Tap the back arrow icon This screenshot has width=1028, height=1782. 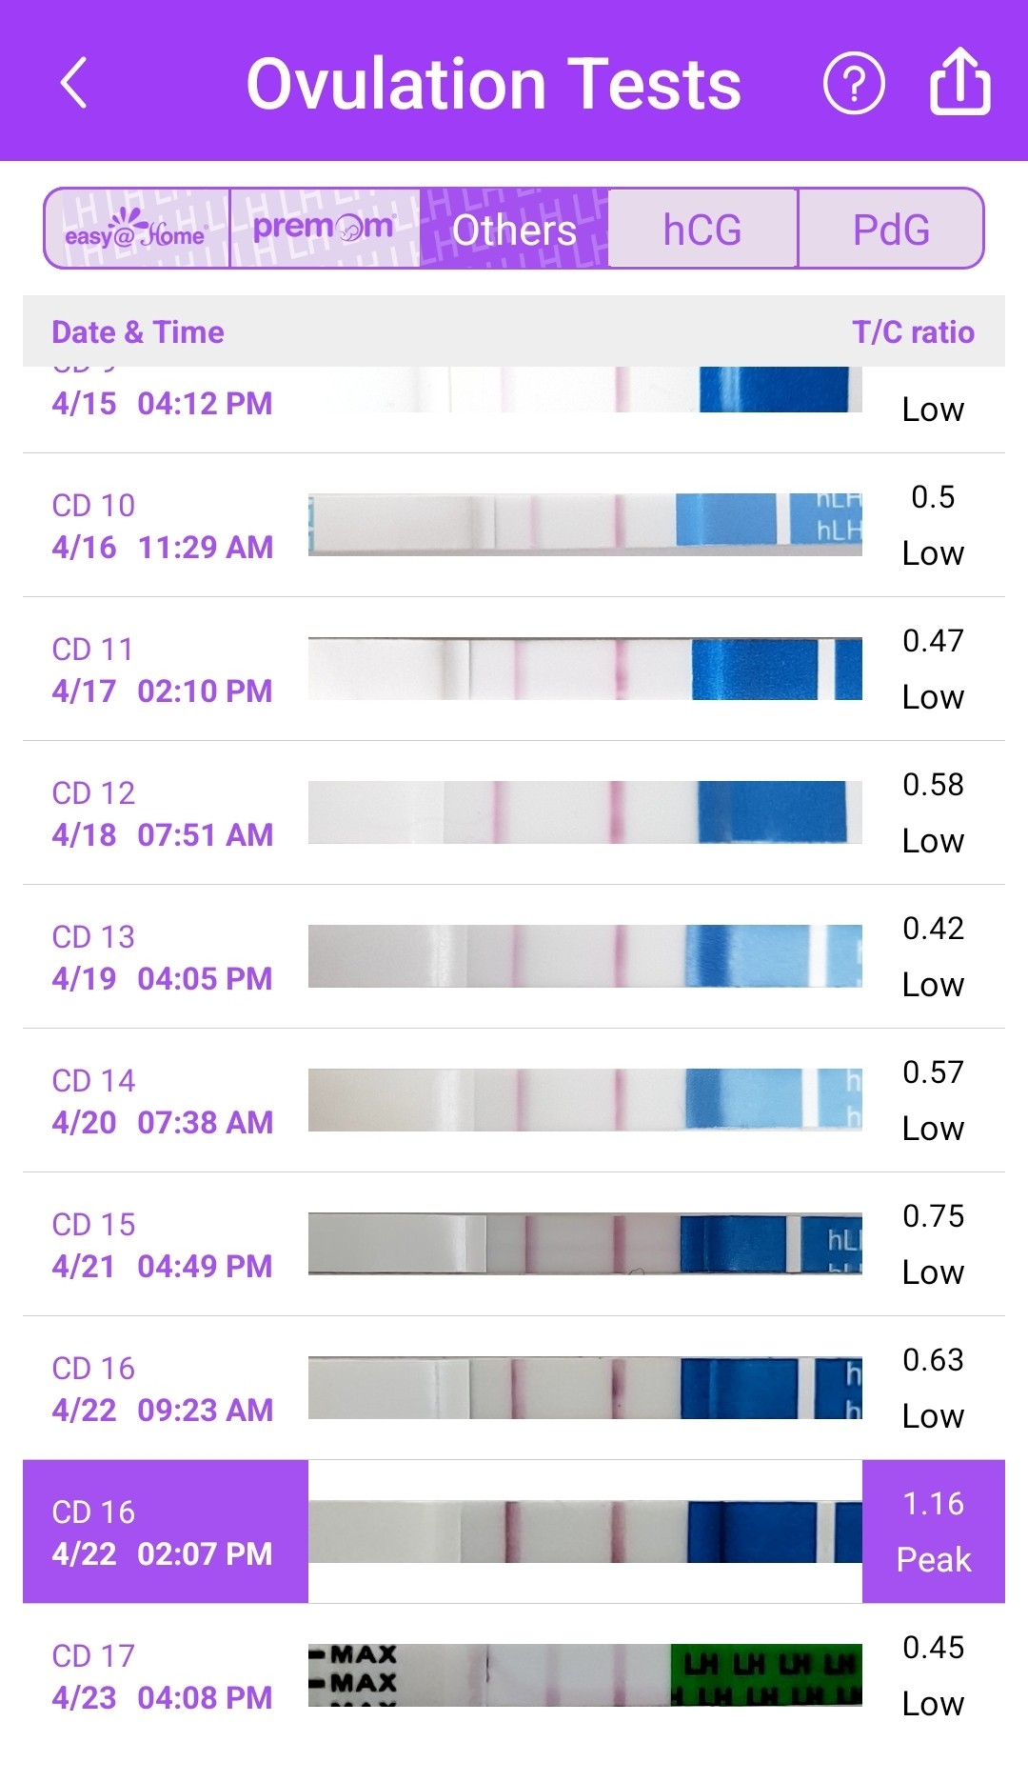(74, 83)
